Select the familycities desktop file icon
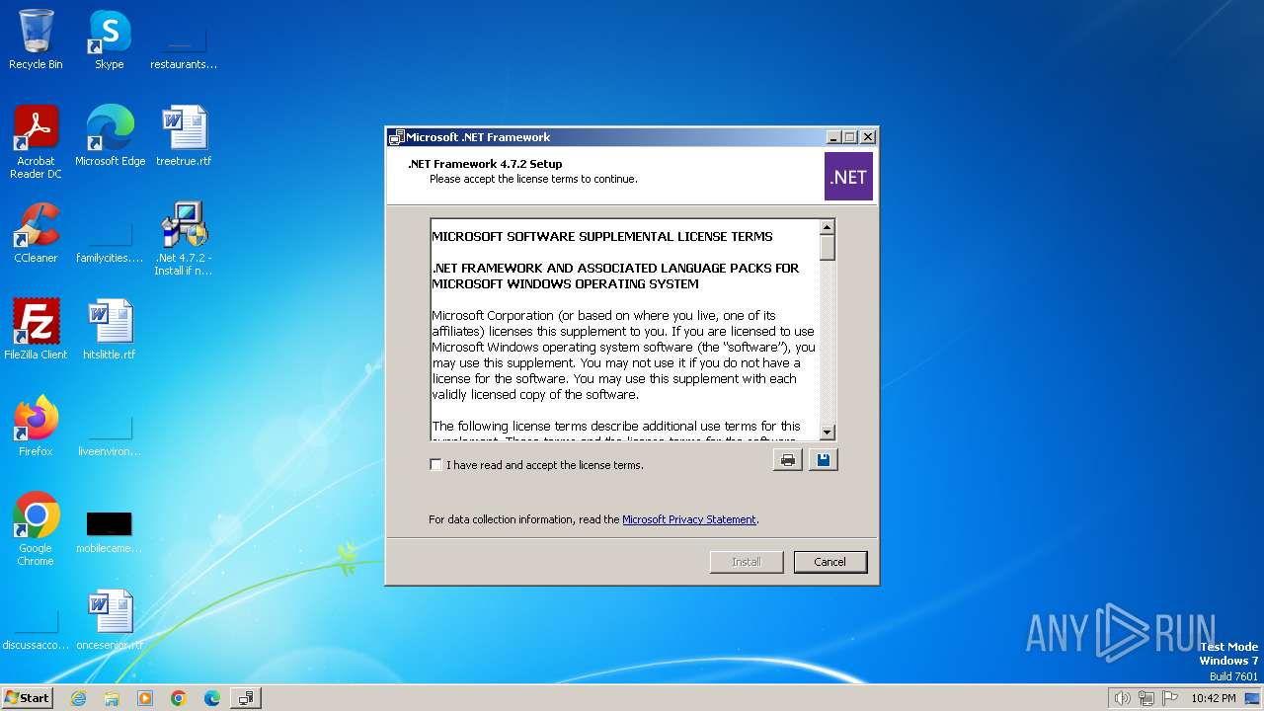1264x711 pixels. tap(110, 243)
